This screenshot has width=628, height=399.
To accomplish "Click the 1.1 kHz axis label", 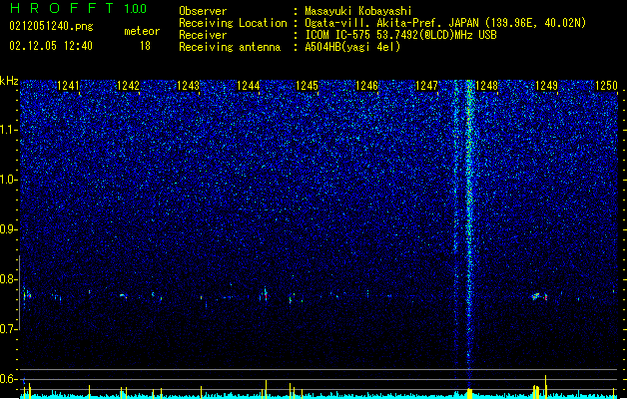I will 9,130.
